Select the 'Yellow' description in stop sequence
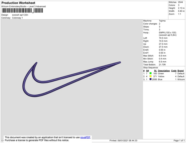Image resolution: width=186 pixels, height=143 pixels. tap(161, 76)
